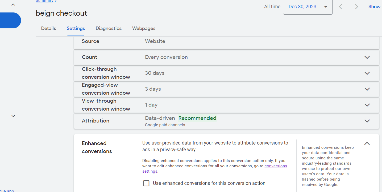Screen dimensions: 382x192
Task: Click the Summary breadcrumb link
Action: tap(45, 1)
